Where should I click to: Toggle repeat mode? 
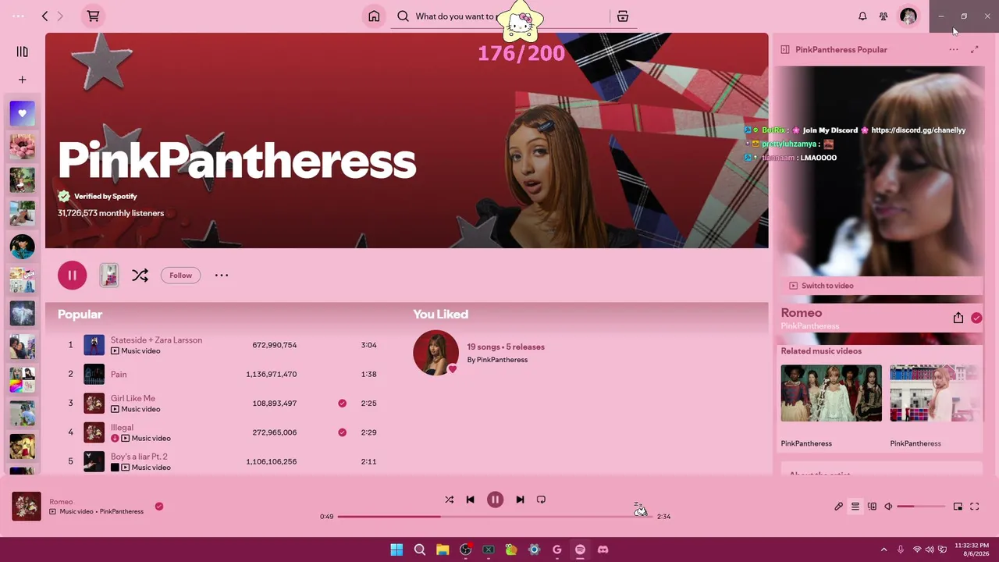pos(541,500)
